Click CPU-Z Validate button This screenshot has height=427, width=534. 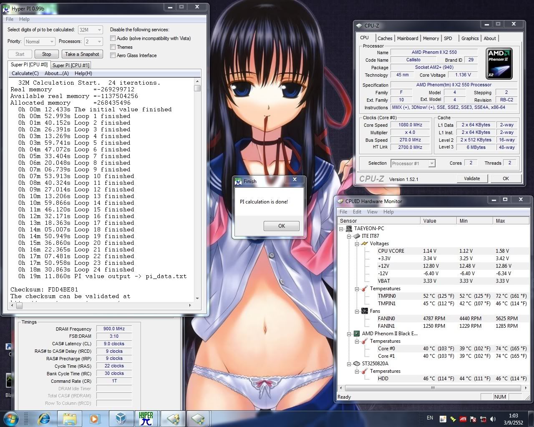[472, 178]
